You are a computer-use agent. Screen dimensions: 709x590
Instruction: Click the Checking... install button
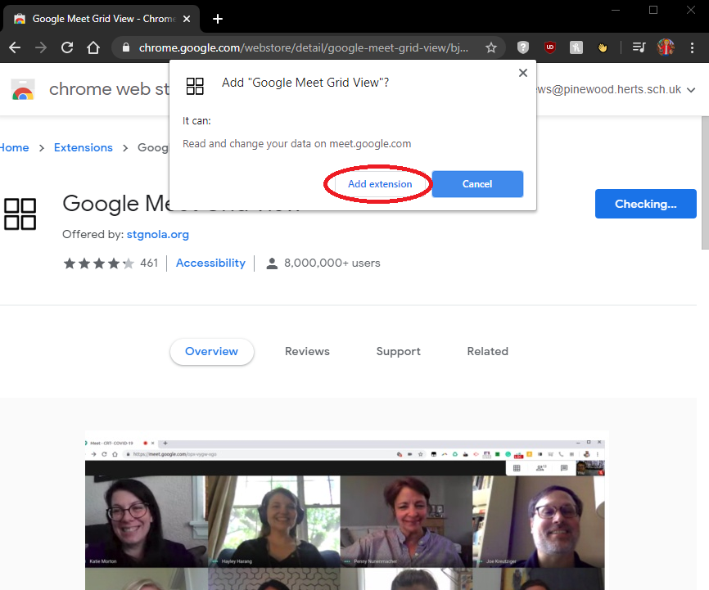coord(646,204)
